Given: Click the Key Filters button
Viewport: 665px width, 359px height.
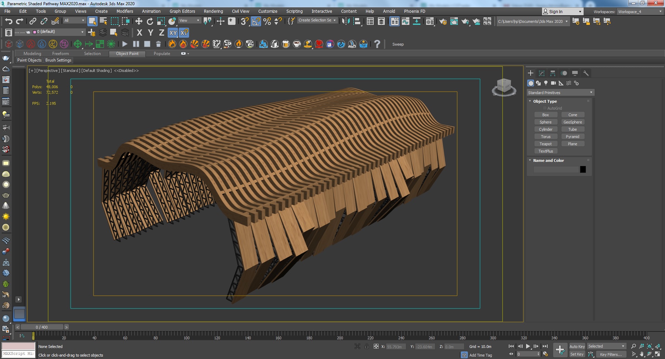Looking at the screenshot, I should (611, 354).
